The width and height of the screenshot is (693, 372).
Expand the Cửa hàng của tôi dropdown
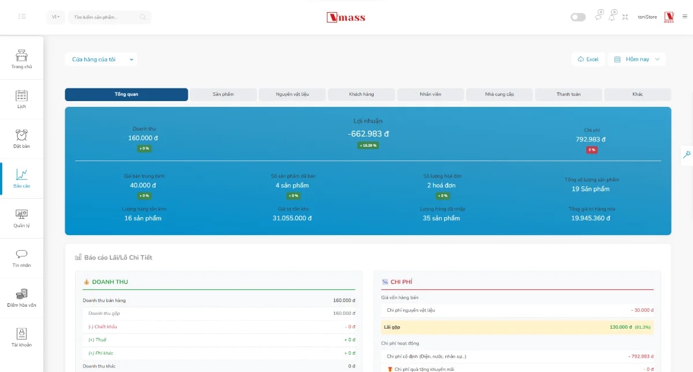[102, 59]
